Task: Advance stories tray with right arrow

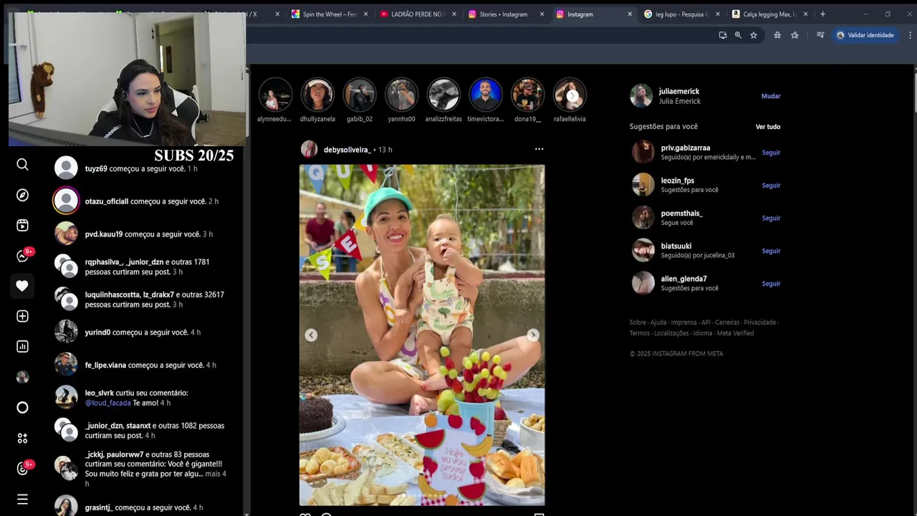Action: pyautogui.click(x=572, y=95)
